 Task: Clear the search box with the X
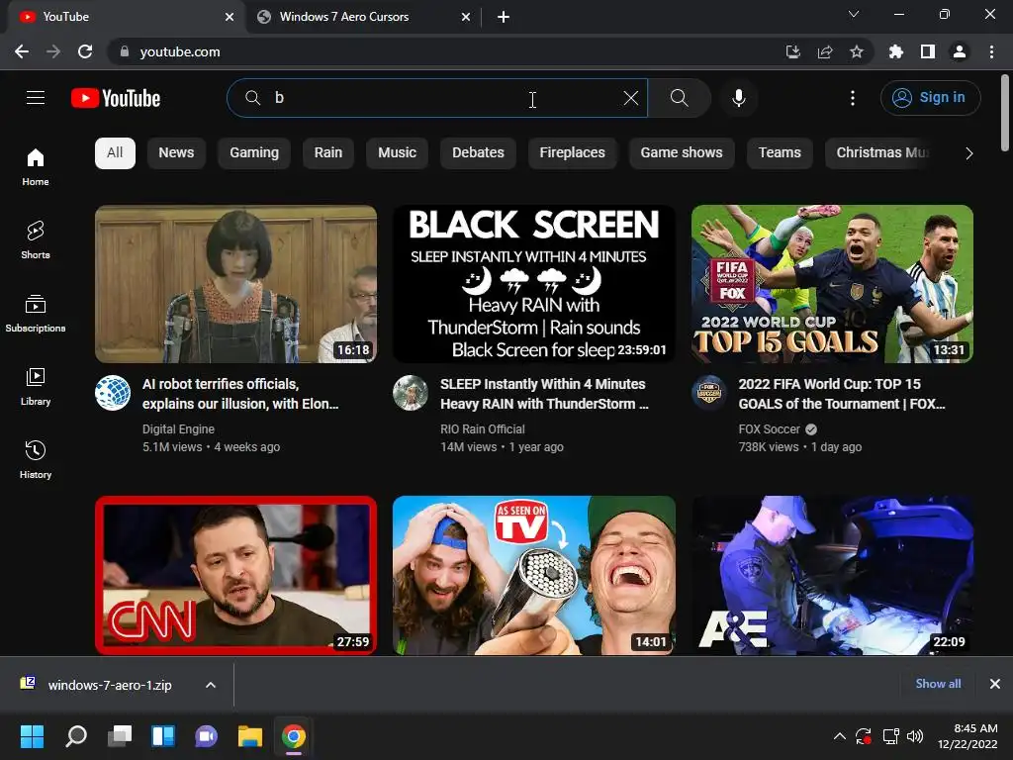click(x=630, y=98)
